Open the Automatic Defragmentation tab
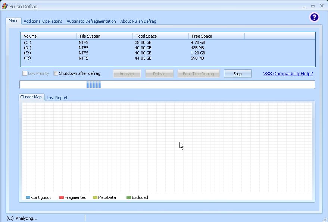 pos(91,21)
